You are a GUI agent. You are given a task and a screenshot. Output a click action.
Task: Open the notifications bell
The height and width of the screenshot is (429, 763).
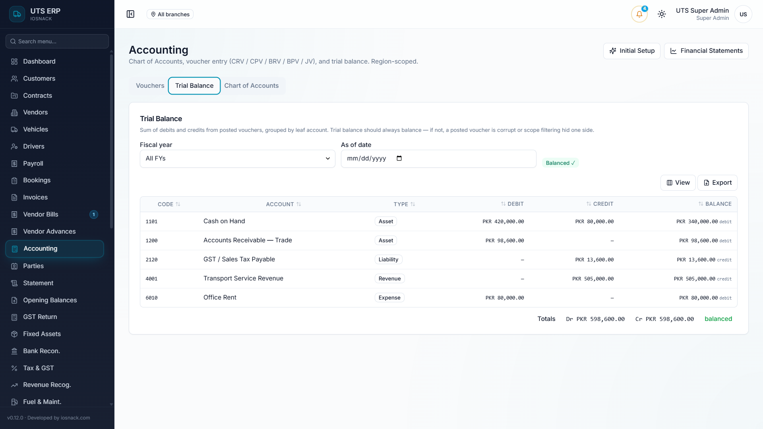pyautogui.click(x=639, y=14)
